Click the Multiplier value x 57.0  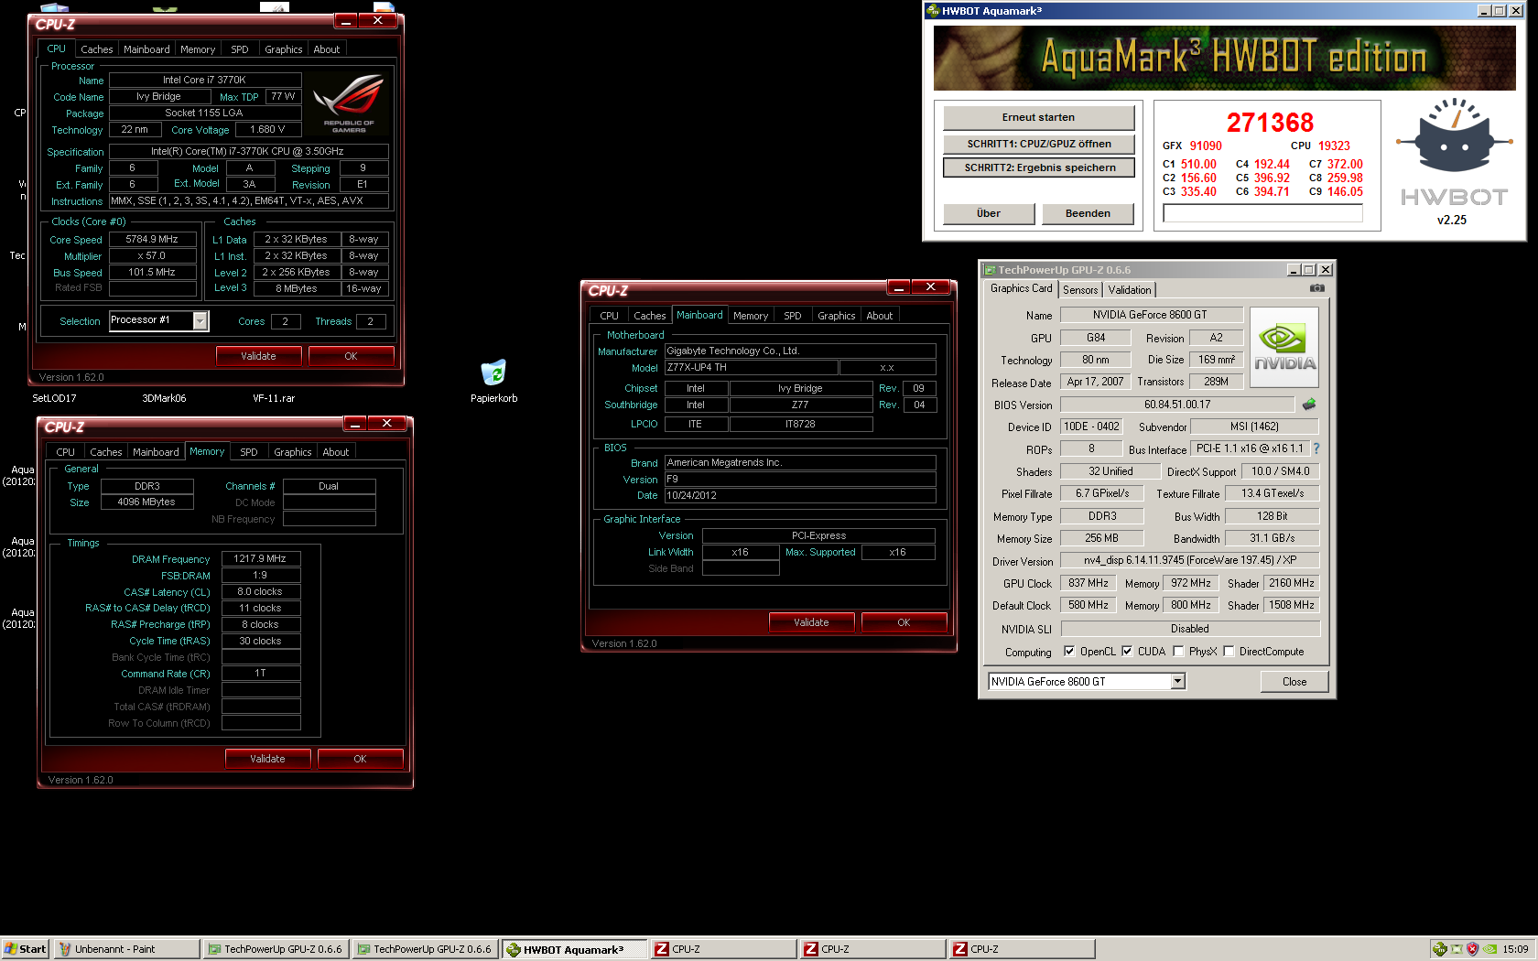click(x=153, y=255)
